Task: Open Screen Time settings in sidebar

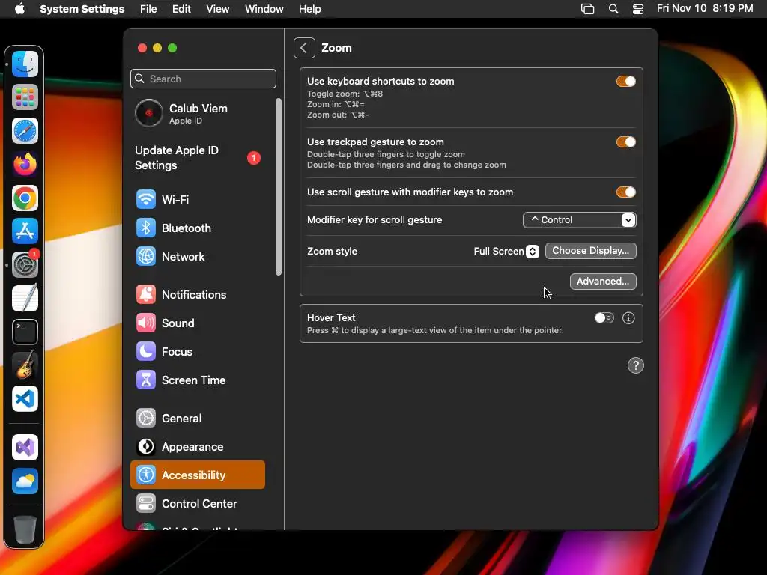Action: pyautogui.click(x=198, y=380)
